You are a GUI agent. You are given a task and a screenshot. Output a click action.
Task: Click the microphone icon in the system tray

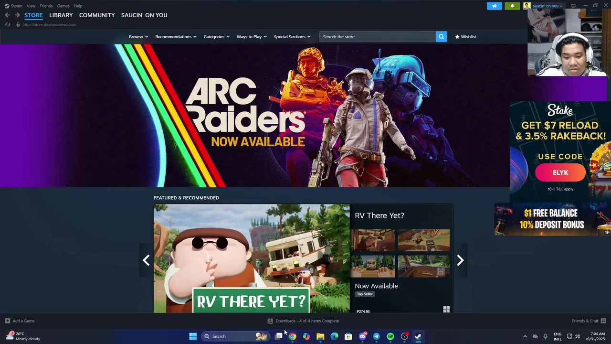tap(545, 336)
